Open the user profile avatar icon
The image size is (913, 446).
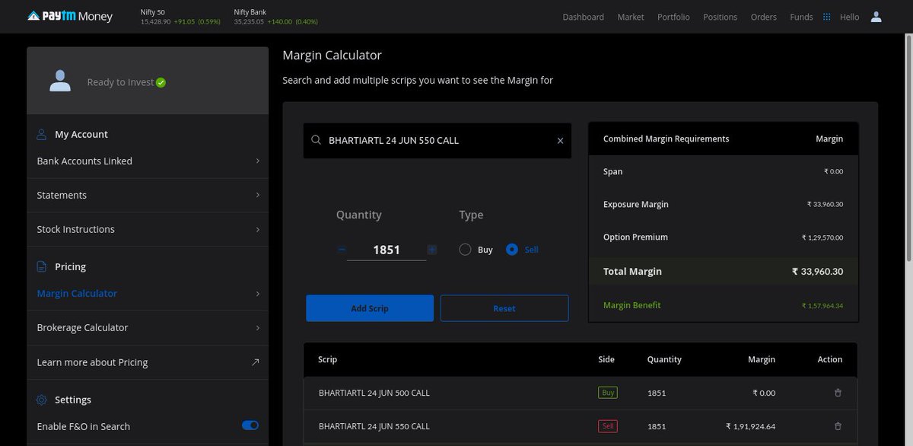coord(876,17)
